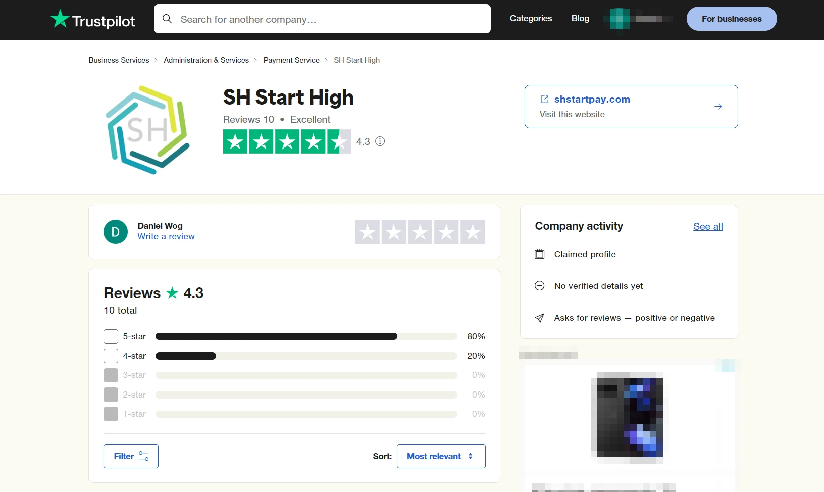Click the 5-star rating progress bar
This screenshot has width=824, height=492.
click(306, 336)
